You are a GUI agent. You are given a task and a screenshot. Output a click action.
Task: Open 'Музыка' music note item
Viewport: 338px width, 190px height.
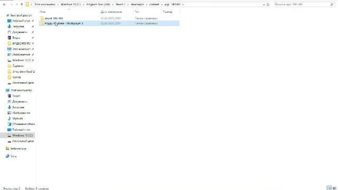click(x=17, y=118)
